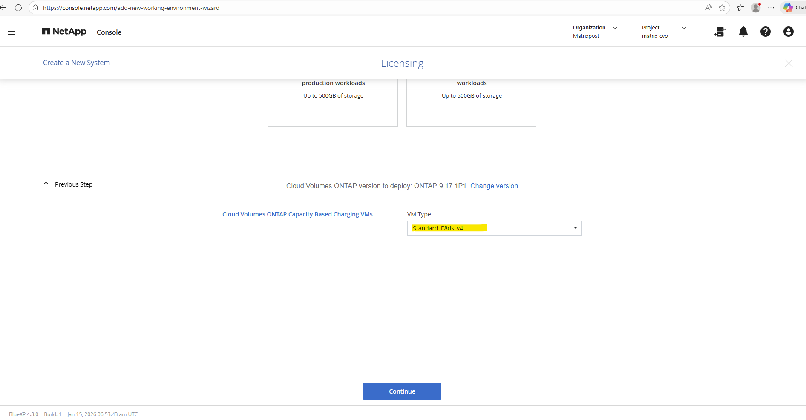Open the help question mark icon
Viewport: 806px width, 420px height.
point(766,32)
